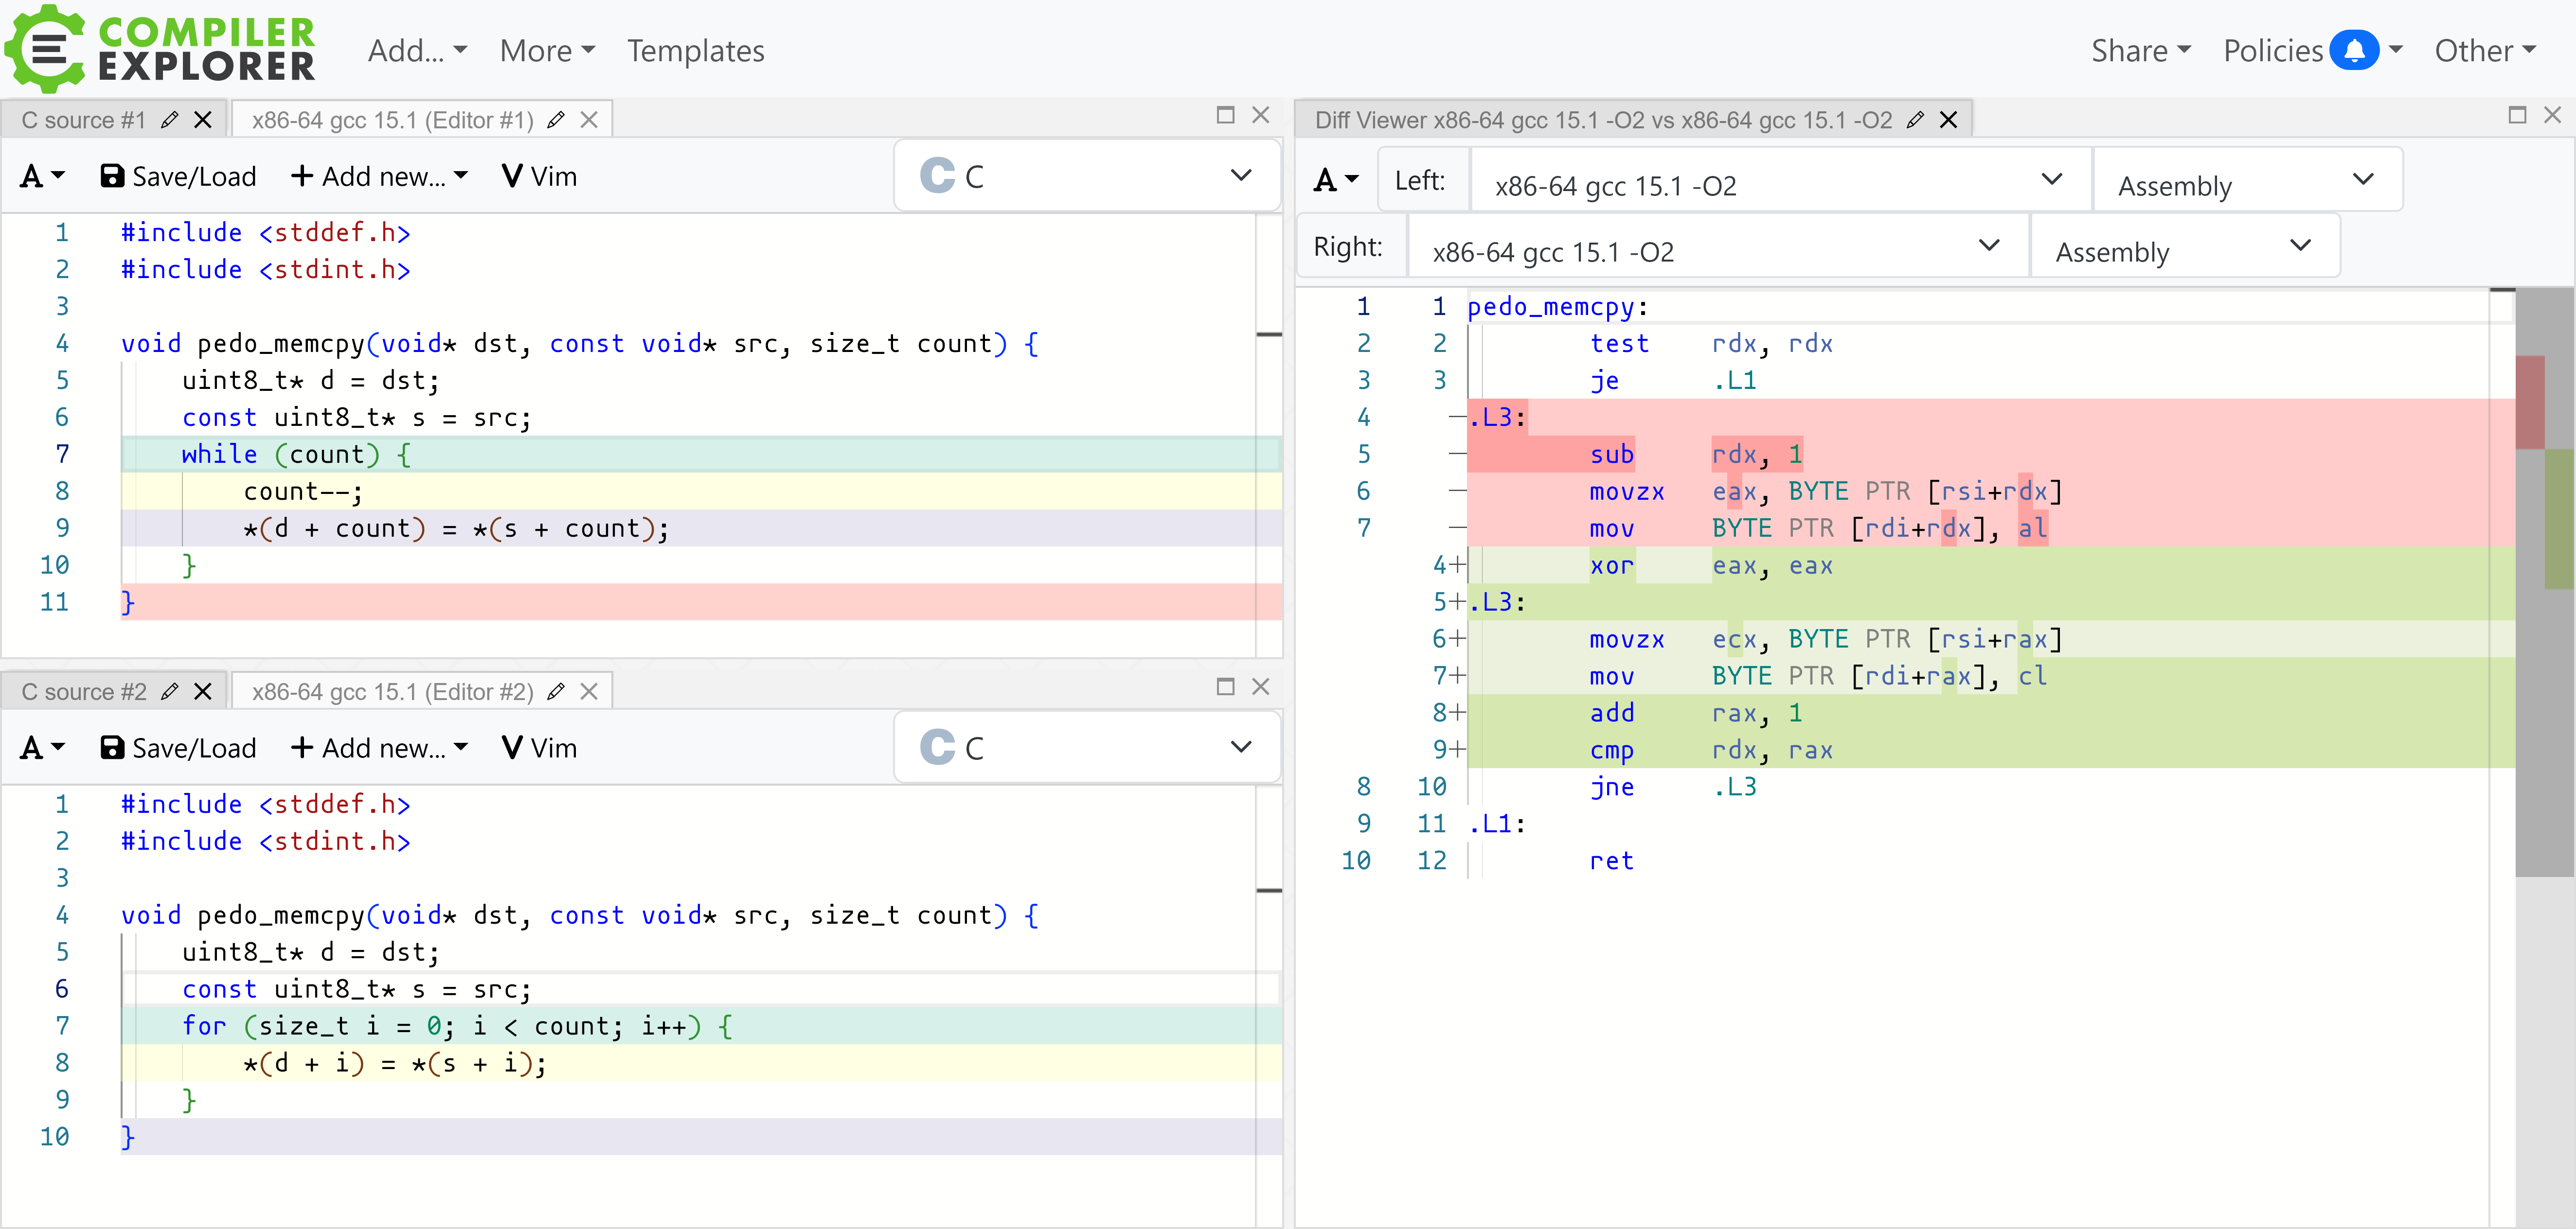Open Add new... menu in C source #2
Viewport: 2576px width, 1229px height.
pyautogui.click(x=379, y=748)
